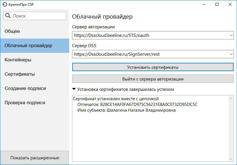Click Показать расширенные button
The height and width of the screenshot is (165, 237).
[x=35, y=158]
